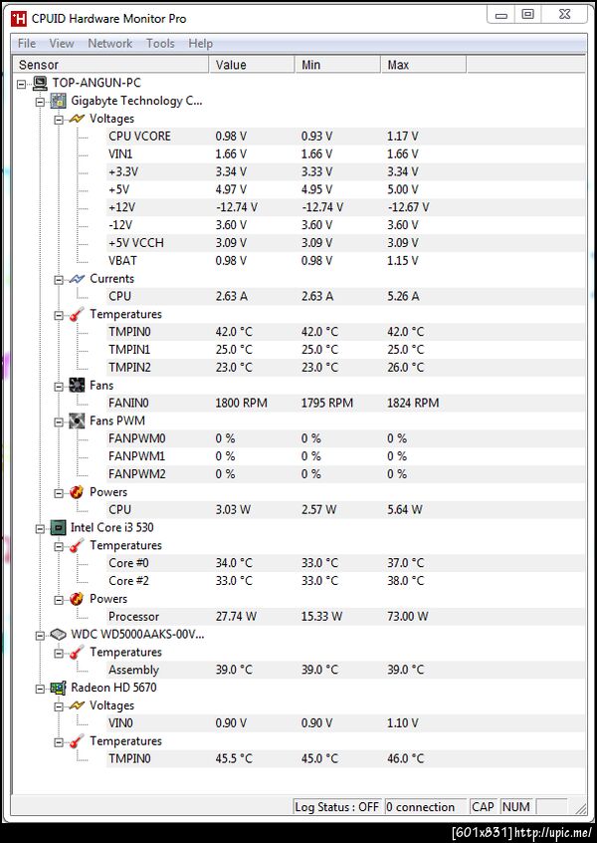Click the processor chip icon for Intel Core i3 530
This screenshot has width=597, height=843.
point(58,527)
